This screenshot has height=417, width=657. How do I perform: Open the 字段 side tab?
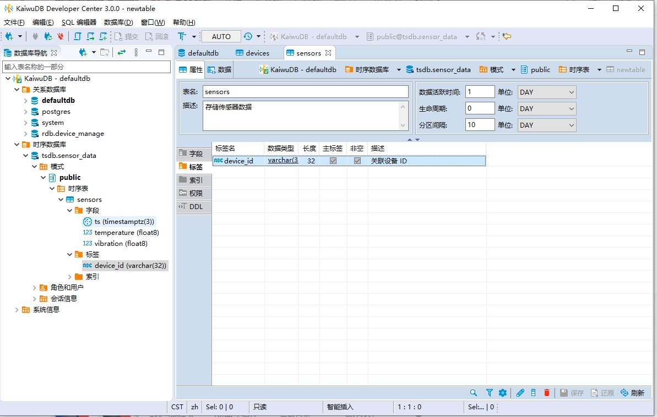pyautogui.click(x=194, y=153)
